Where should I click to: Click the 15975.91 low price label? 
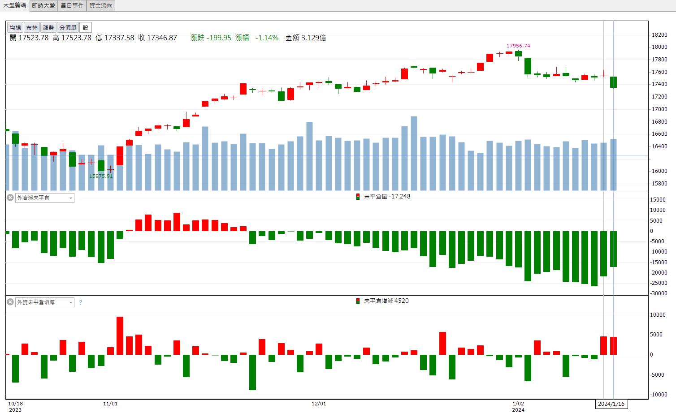click(101, 176)
